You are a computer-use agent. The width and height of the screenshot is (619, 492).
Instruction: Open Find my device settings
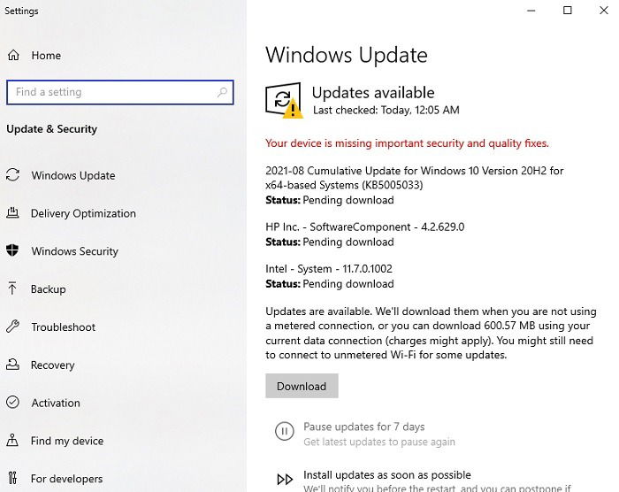pyautogui.click(x=67, y=441)
